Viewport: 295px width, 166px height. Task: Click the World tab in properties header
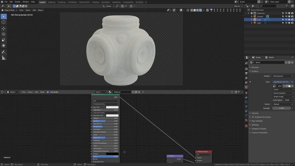[269, 57]
